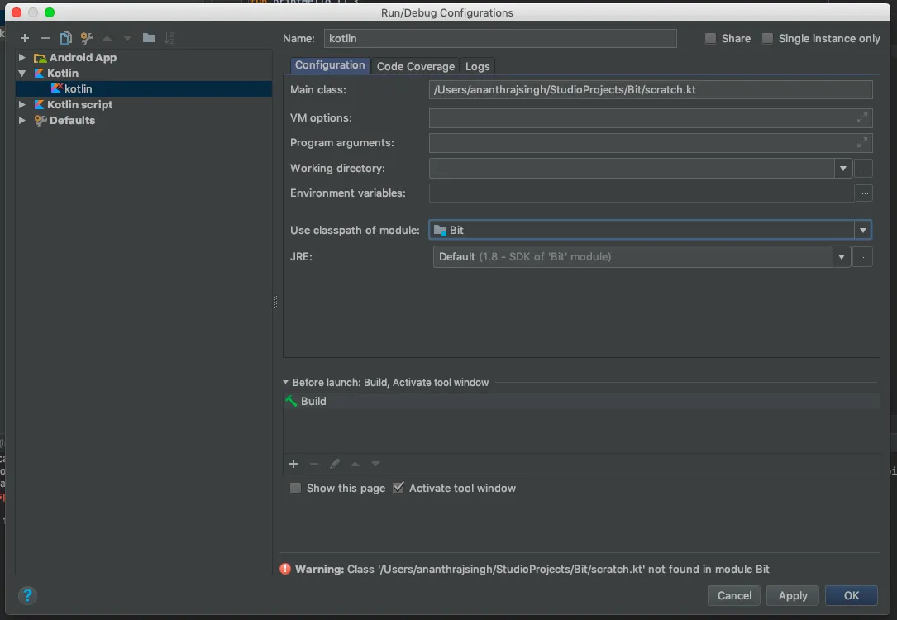Viewport: 897px width, 620px height.
Task: Expand the Program arguments field
Action: click(862, 142)
